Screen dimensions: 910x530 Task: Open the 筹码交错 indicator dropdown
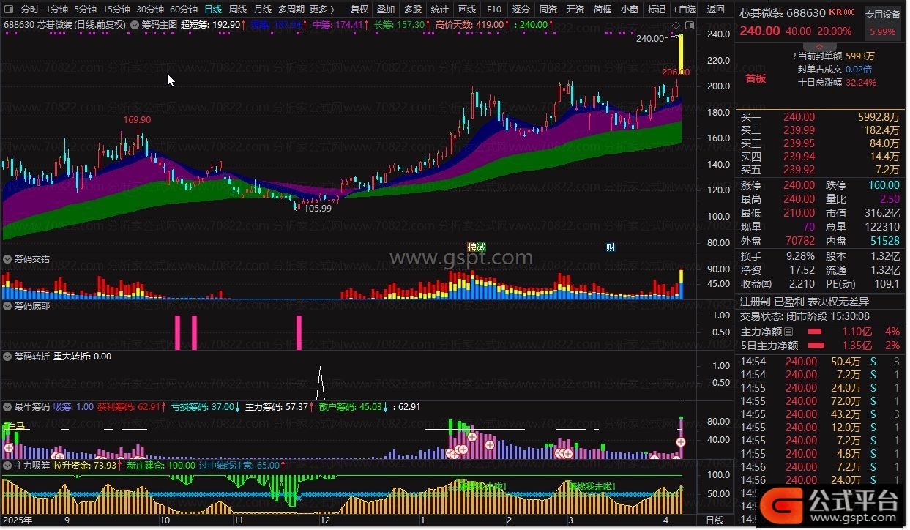(7, 259)
